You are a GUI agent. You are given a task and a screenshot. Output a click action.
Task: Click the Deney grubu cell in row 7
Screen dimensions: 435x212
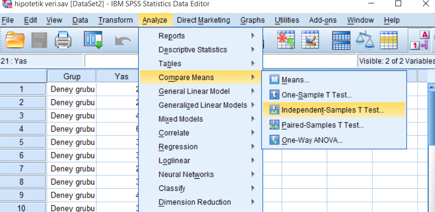coord(72,169)
